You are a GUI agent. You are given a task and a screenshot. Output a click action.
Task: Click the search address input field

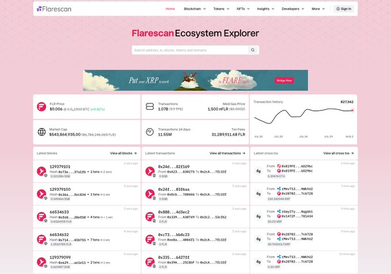click(190, 50)
